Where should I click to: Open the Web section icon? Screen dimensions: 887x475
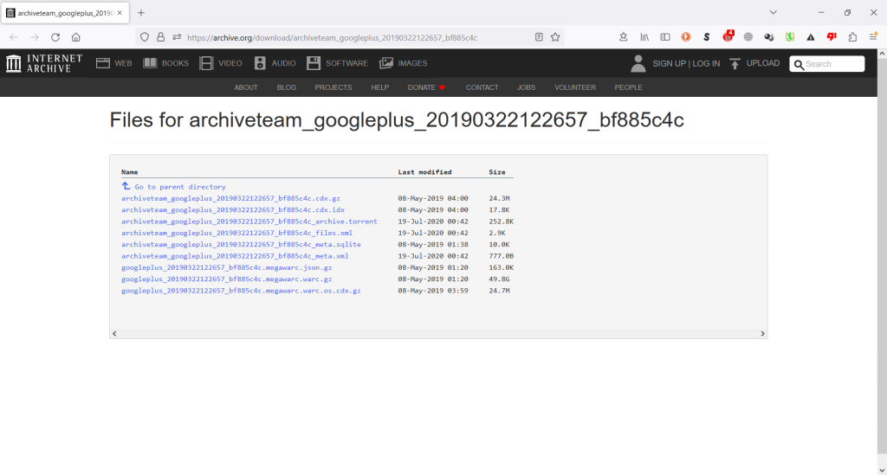click(x=103, y=63)
